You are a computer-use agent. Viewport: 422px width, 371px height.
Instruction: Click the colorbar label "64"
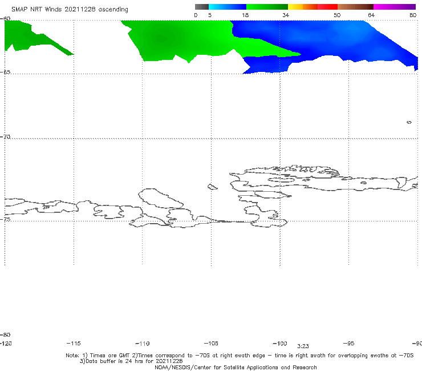click(x=371, y=15)
